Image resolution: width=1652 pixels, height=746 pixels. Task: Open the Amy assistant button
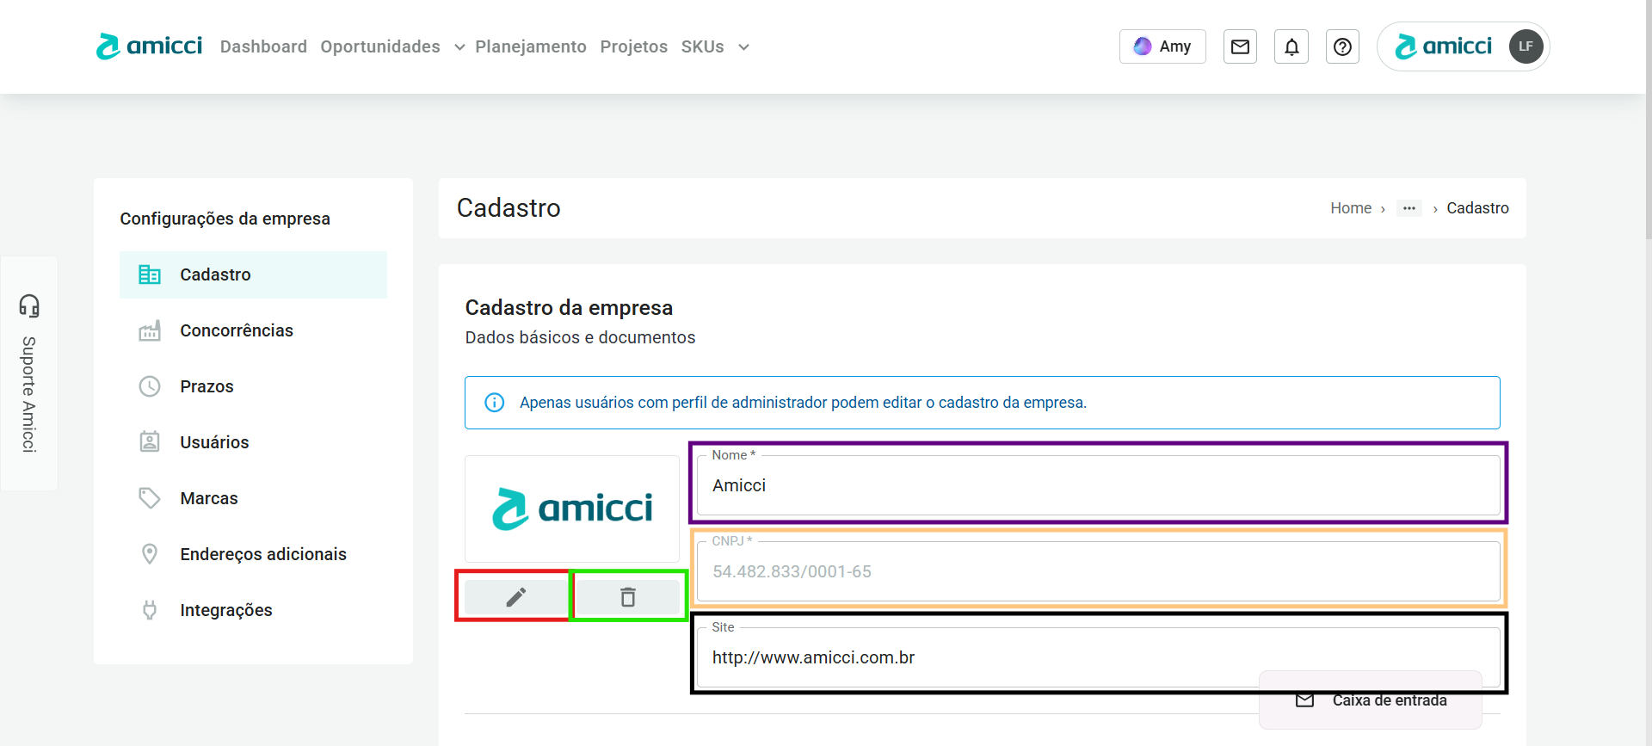1162,46
